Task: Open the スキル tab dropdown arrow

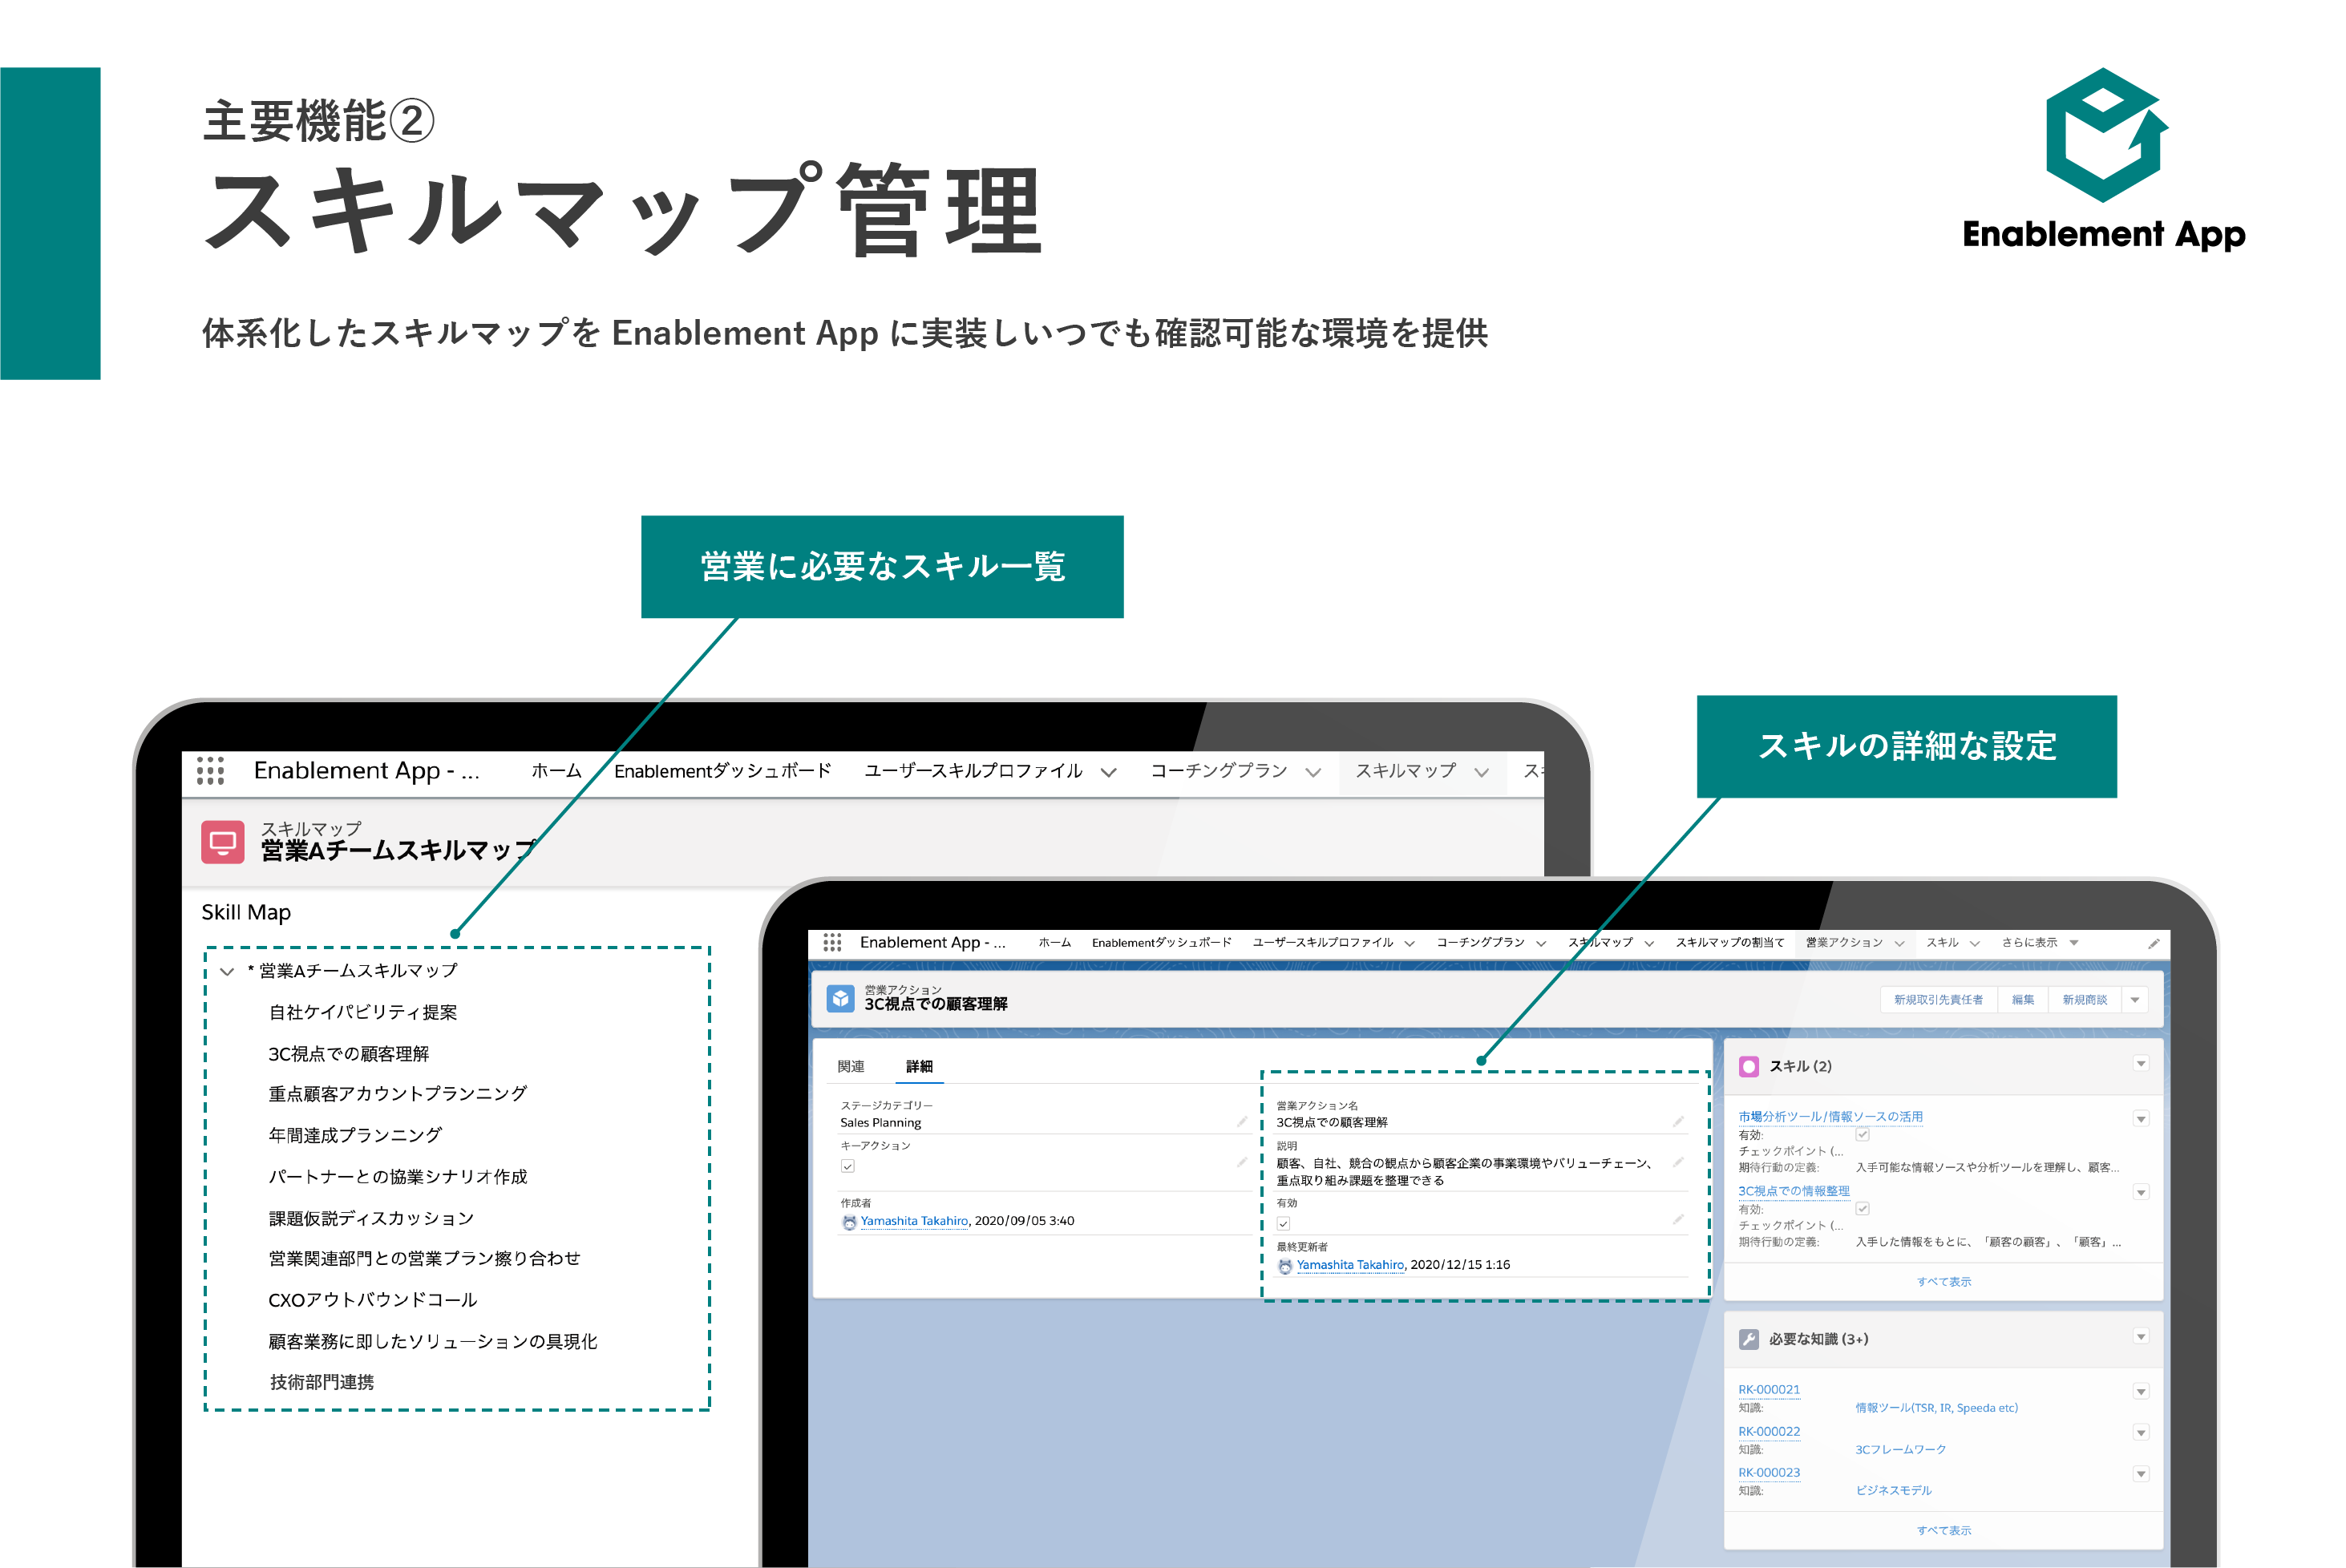Action: (x=1975, y=943)
